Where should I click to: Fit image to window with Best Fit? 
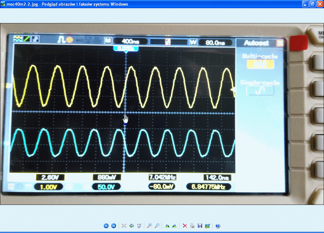pyautogui.click(x=124, y=226)
